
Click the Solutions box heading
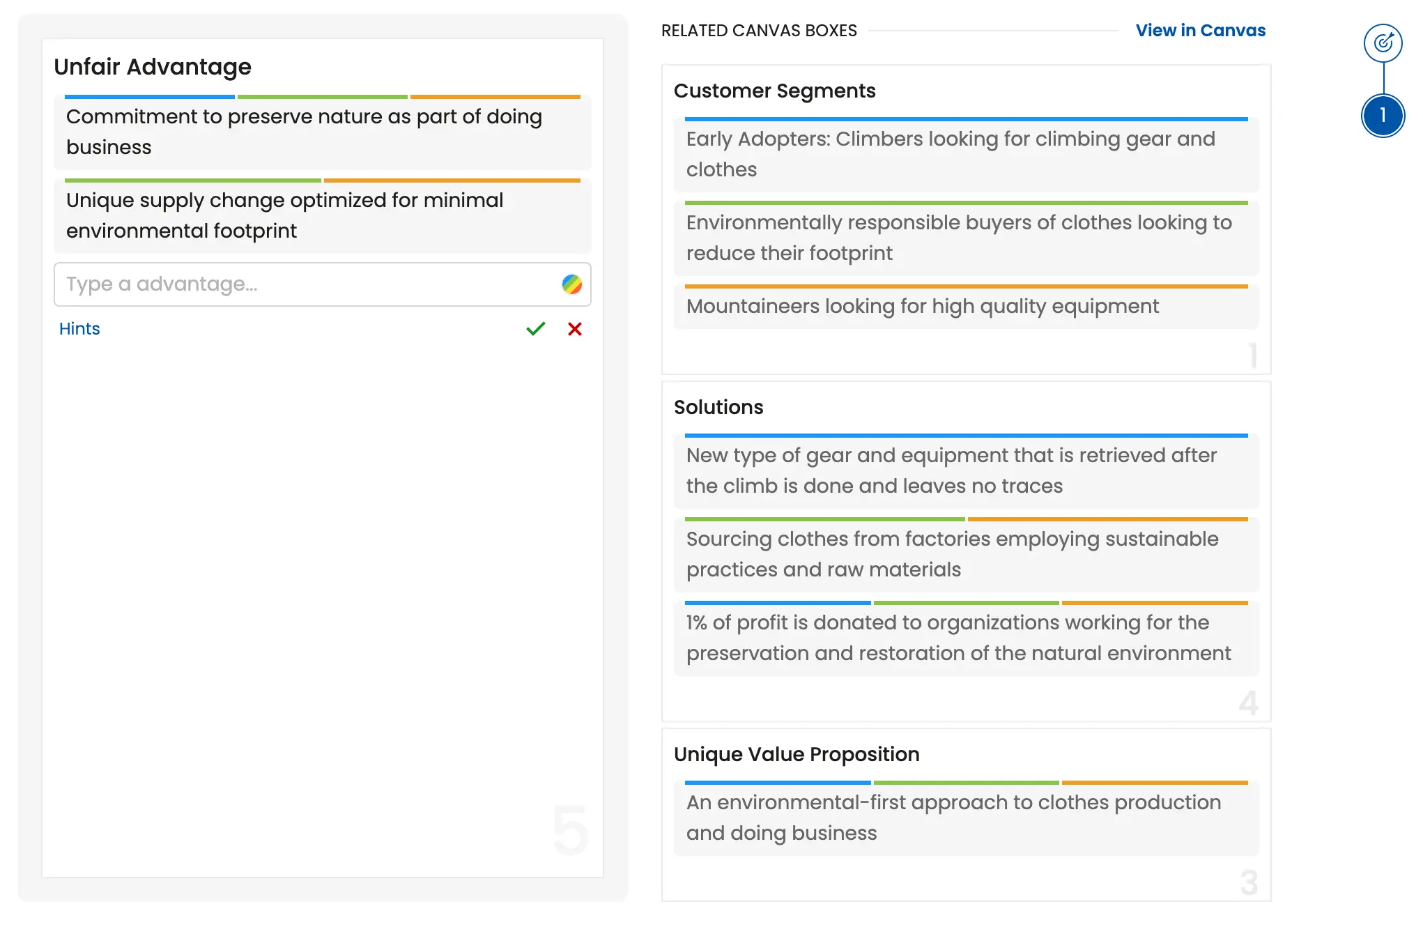(x=718, y=408)
